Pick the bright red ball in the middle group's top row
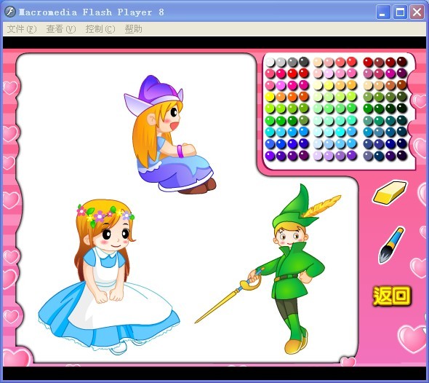This screenshot has height=383, width=429. point(352,61)
